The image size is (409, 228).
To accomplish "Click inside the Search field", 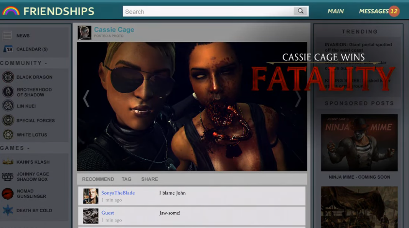I will tap(208, 11).
